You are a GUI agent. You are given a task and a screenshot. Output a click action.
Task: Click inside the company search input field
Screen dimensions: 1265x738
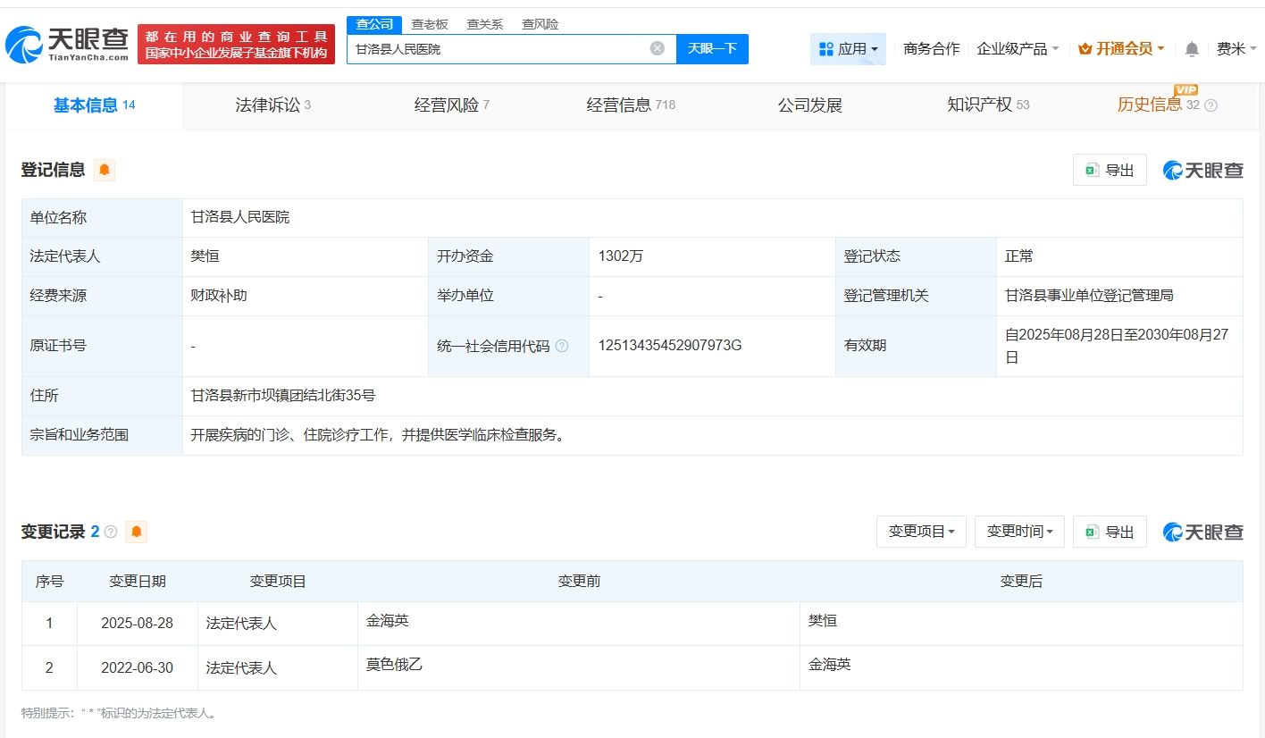click(x=500, y=48)
